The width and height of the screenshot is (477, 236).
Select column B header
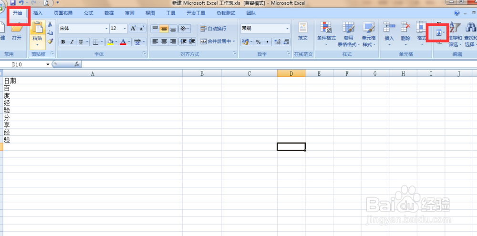202,73
